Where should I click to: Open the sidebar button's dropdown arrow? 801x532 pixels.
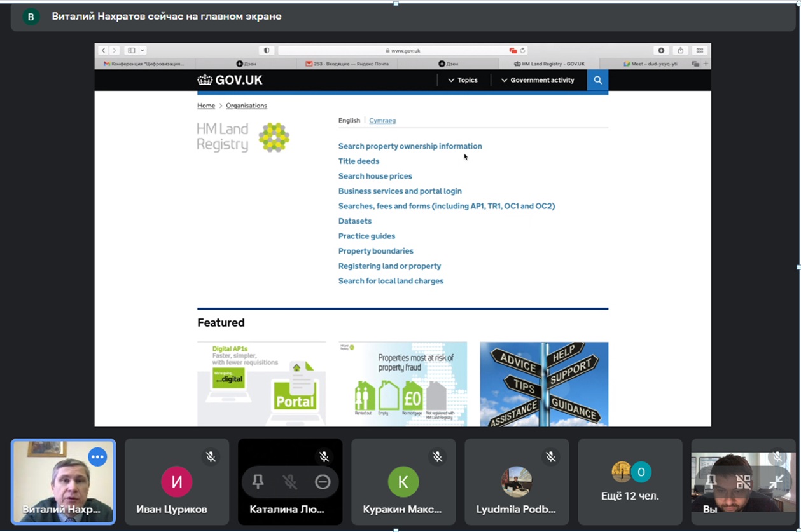(143, 50)
